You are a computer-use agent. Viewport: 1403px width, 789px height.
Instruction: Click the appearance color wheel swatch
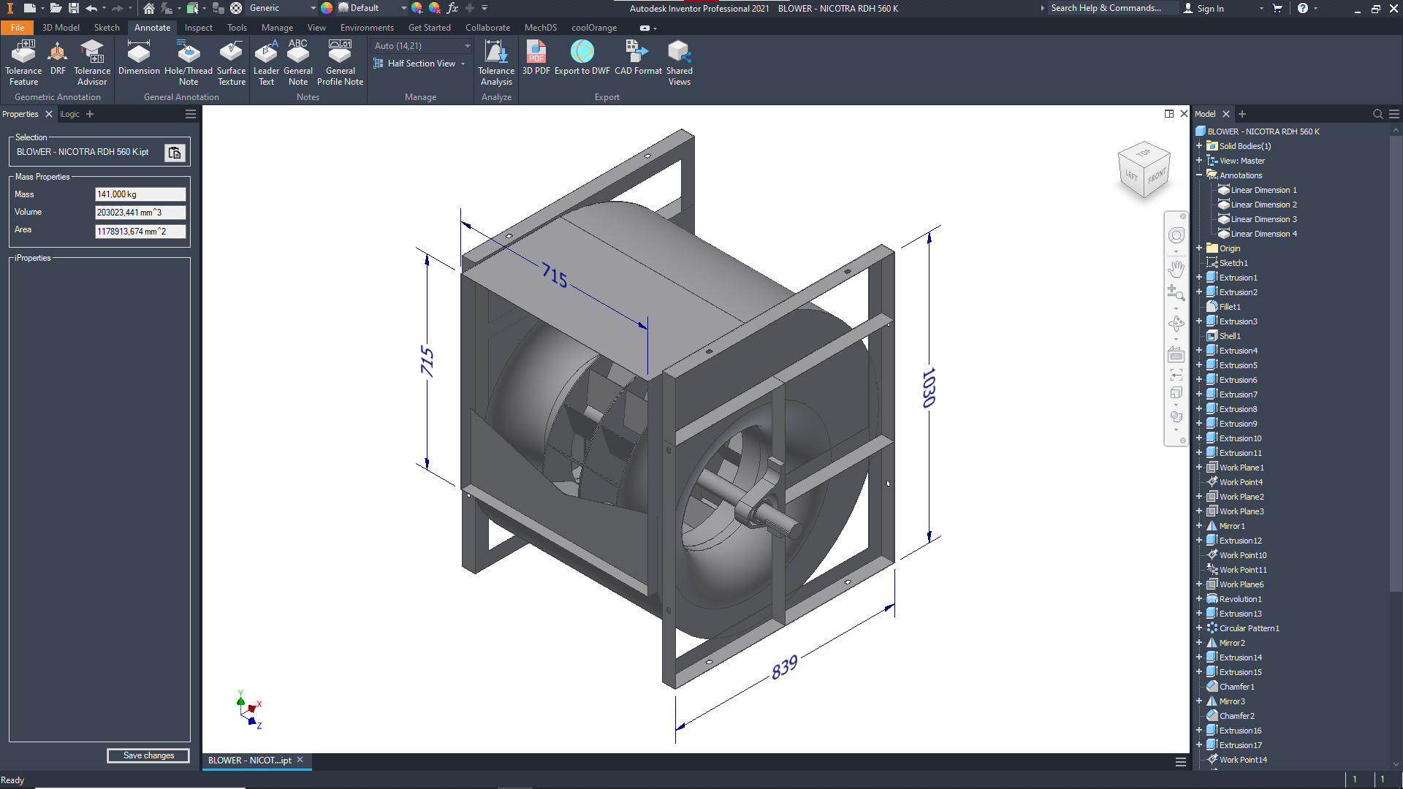327,8
